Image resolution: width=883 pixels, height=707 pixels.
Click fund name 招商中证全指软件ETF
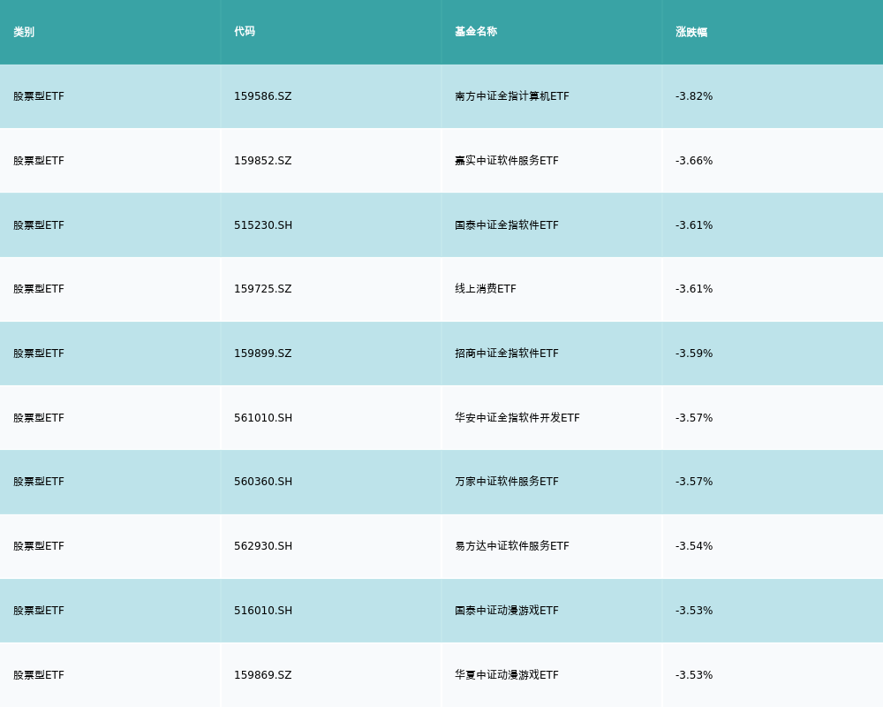[x=507, y=353]
